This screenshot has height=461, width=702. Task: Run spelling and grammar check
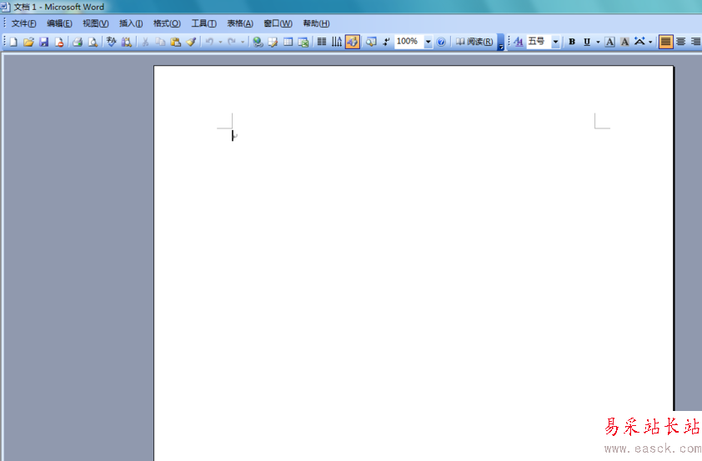pos(111,42)
